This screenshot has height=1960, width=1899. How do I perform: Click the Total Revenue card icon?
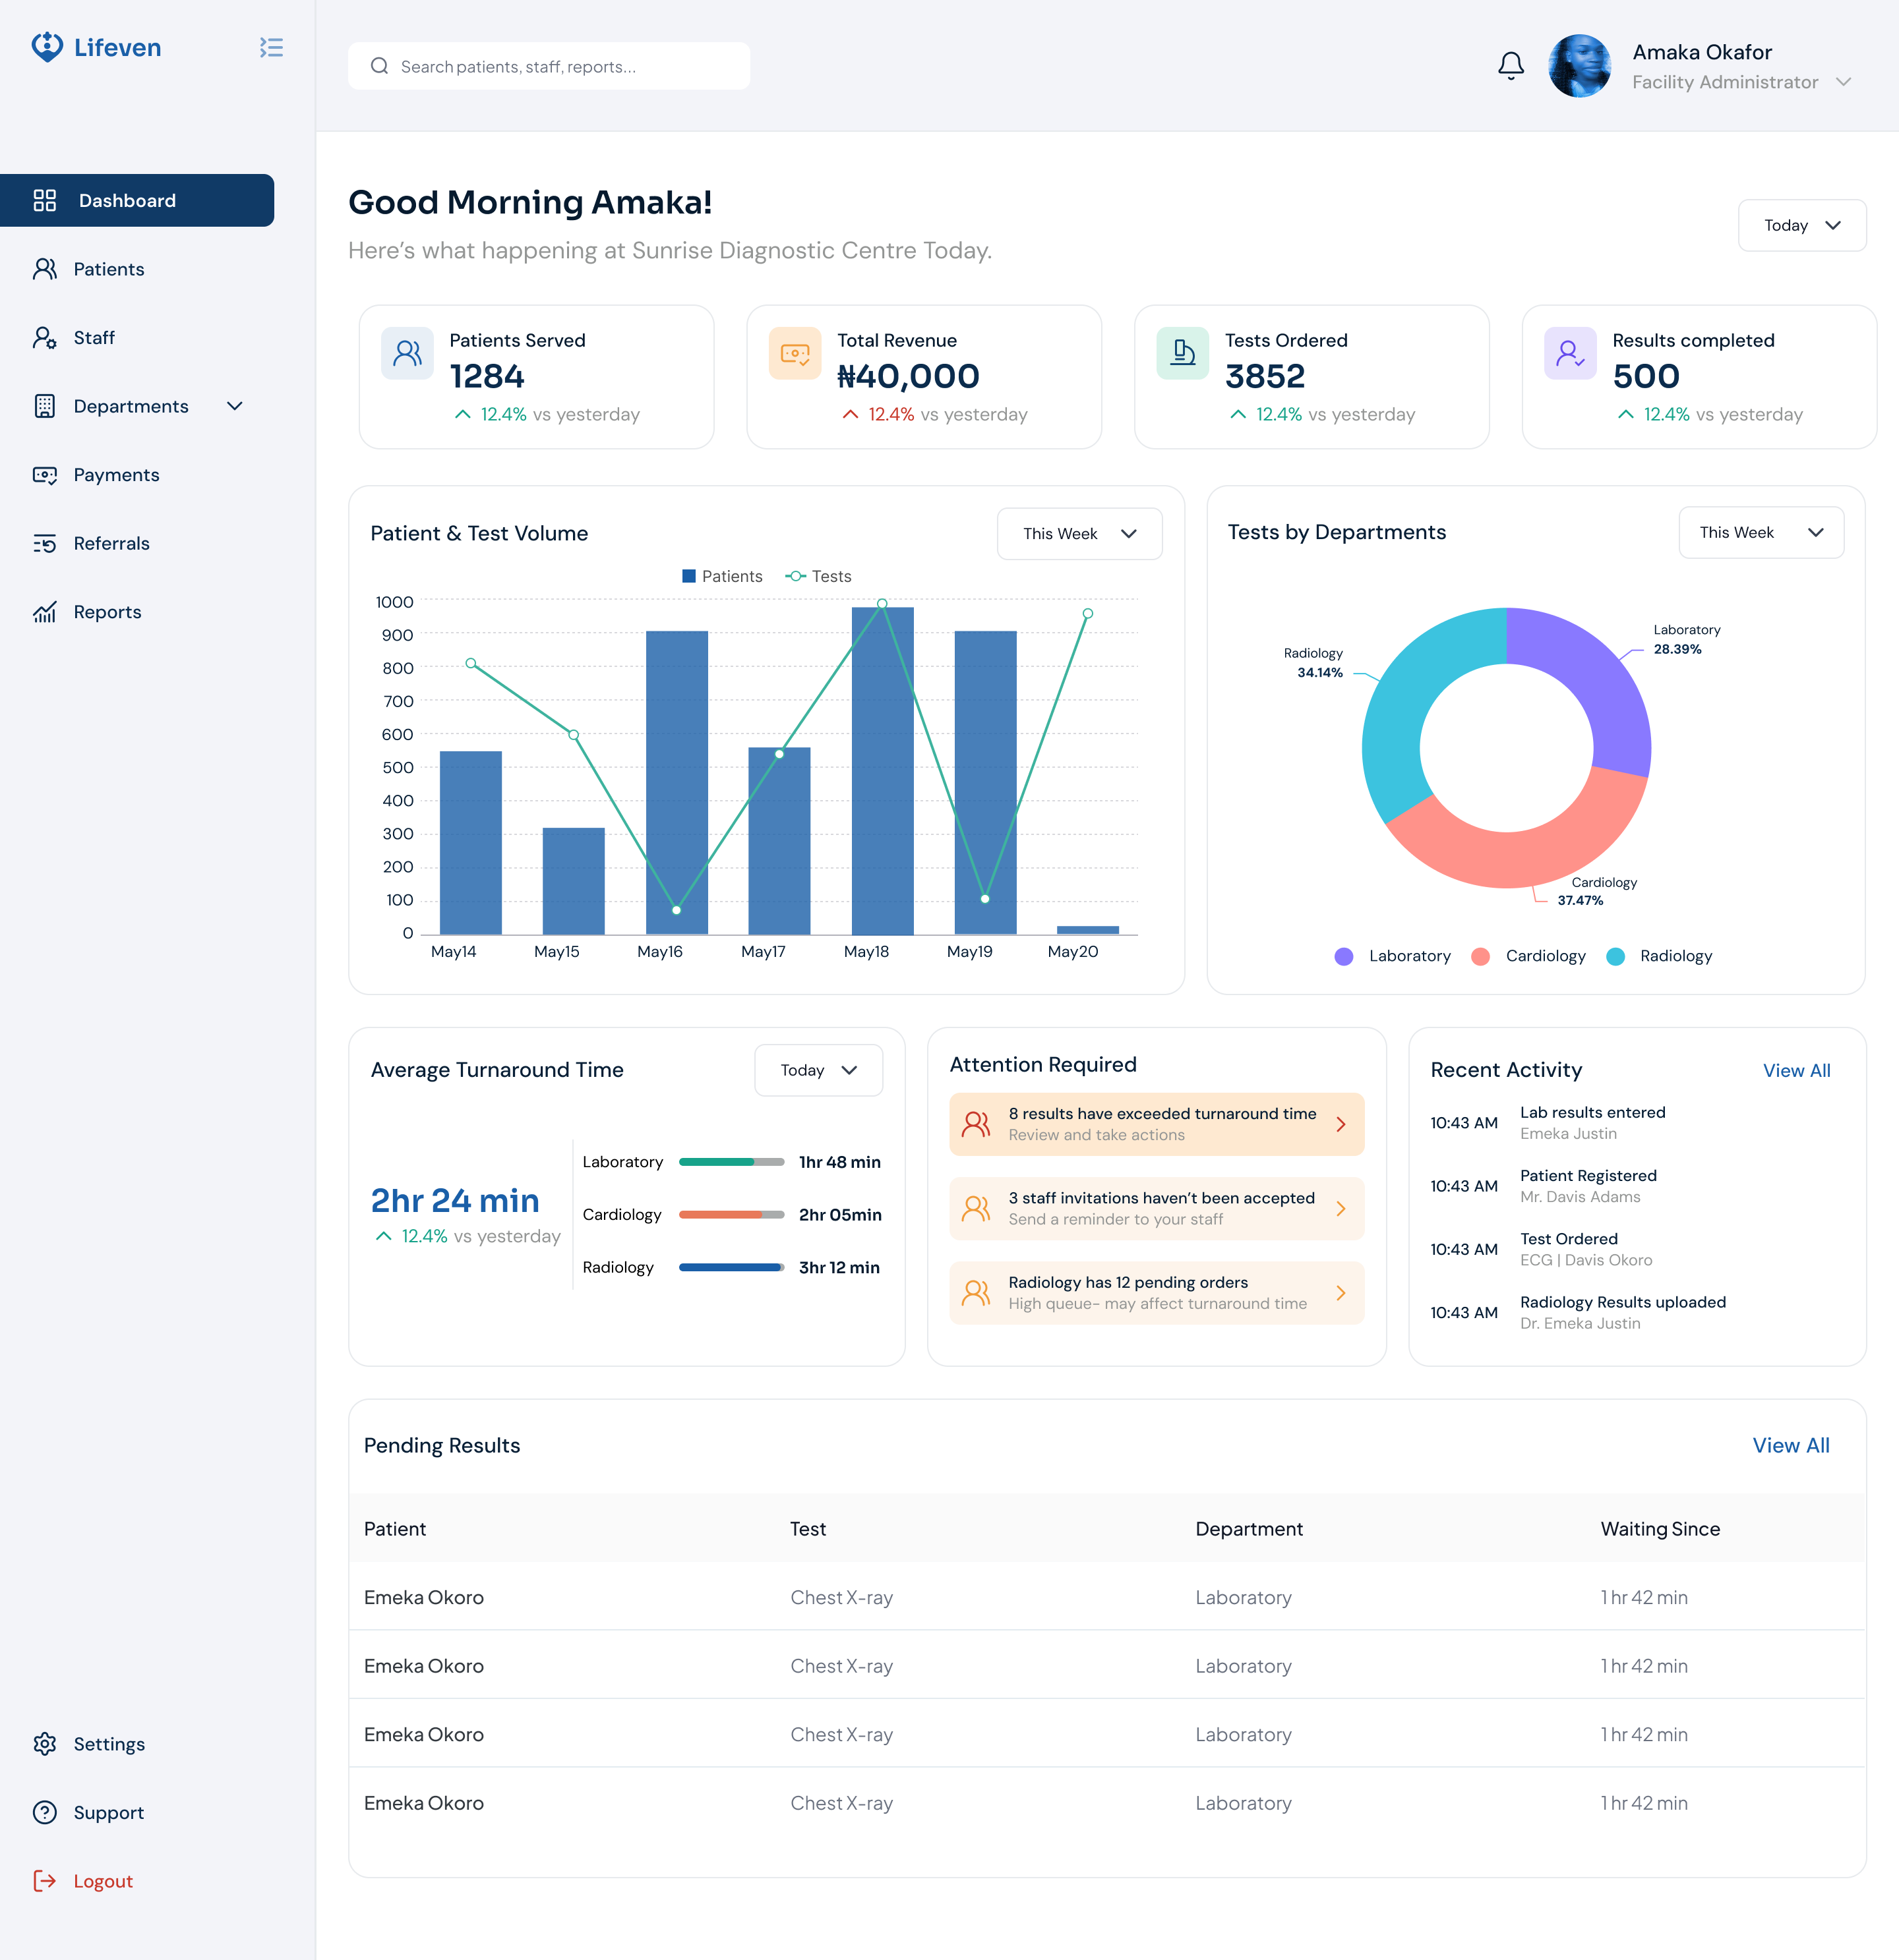click(795, 353)
